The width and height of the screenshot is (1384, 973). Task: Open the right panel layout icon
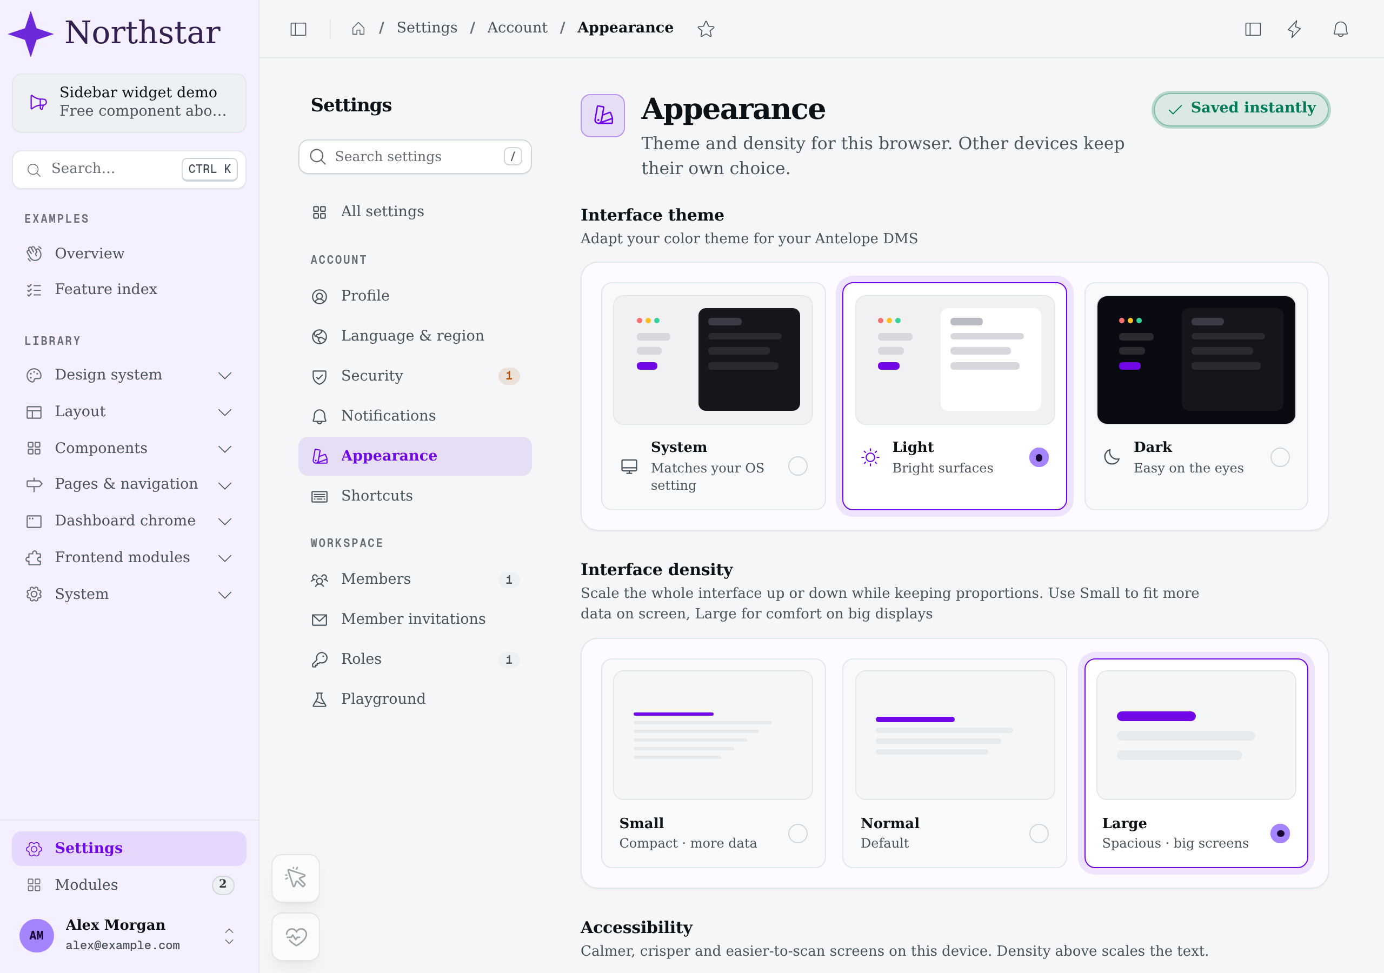(1253, 29)
